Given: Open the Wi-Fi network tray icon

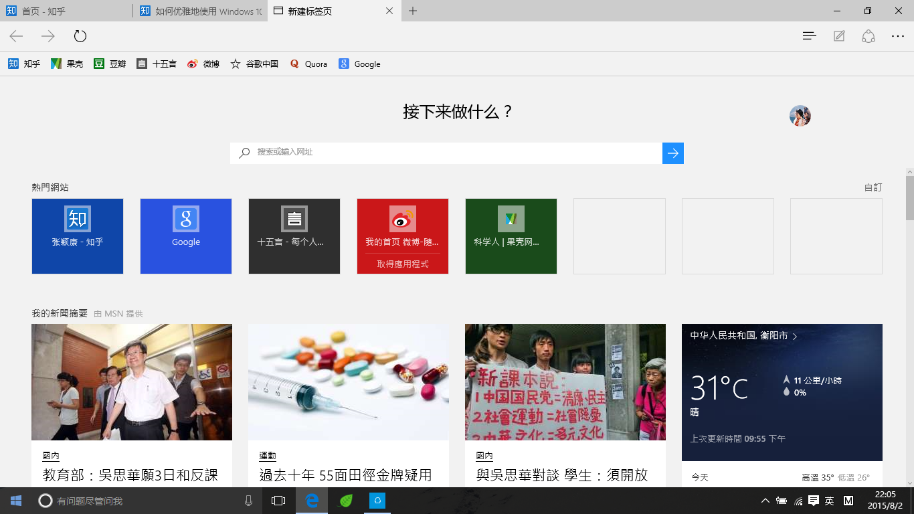Looking at the screenshot, I should point(798,501).
